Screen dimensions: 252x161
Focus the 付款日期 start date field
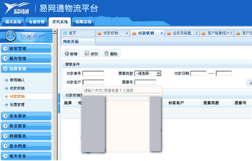(198, 73)
